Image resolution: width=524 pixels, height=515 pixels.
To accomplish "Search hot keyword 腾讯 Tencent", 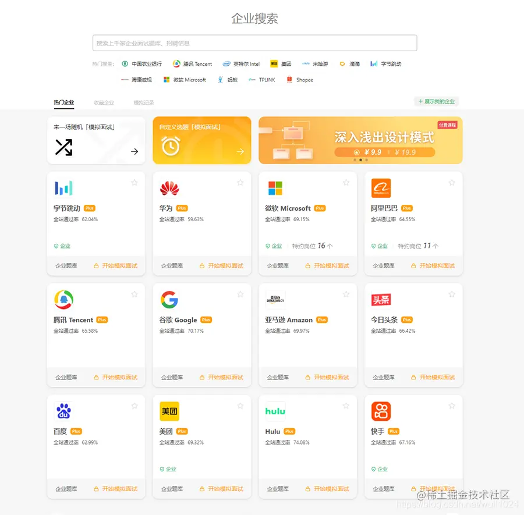I will coord(193,64).
